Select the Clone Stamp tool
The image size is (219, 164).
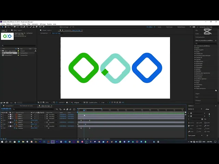(34, 27)
